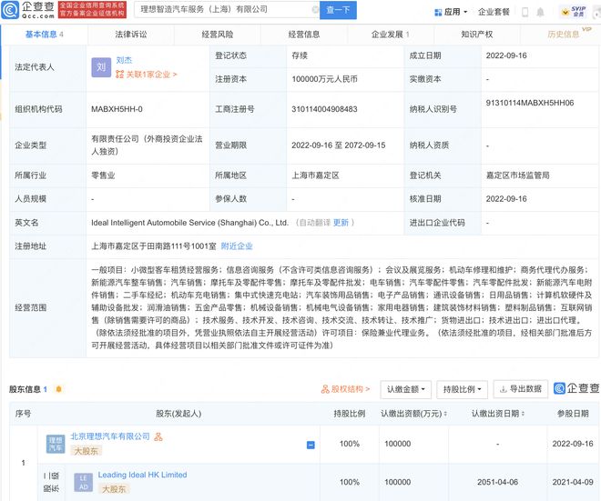Image resolution: width=601 pixels, height=501 pixels.
Task: Click the taxpayer ID 91310114MABXH5HH06
Action: pos(530,103)
